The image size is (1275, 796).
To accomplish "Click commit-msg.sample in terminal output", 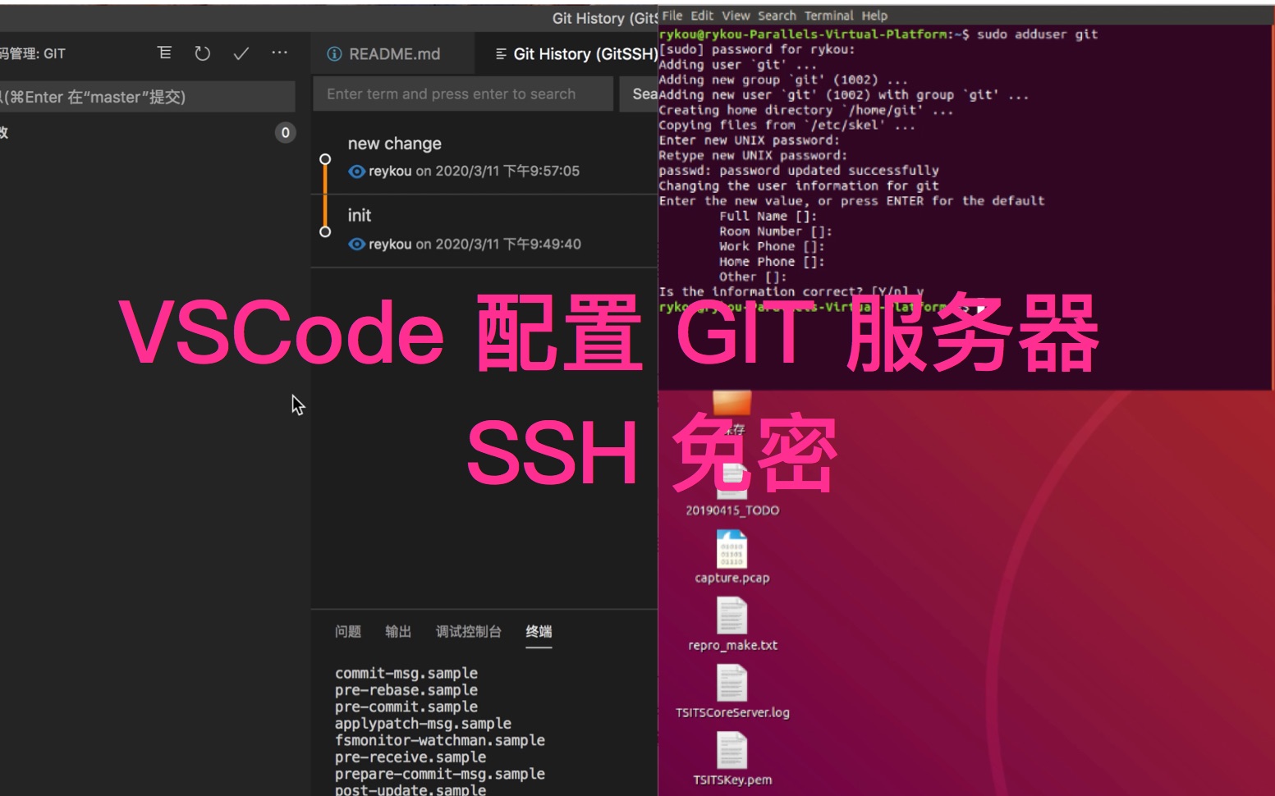I will [x=406, y=673].
